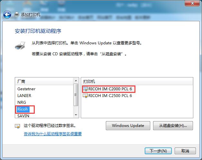Select Gestetner in the manufacturer list
This screenshot has height=160, width=202.
26,89
